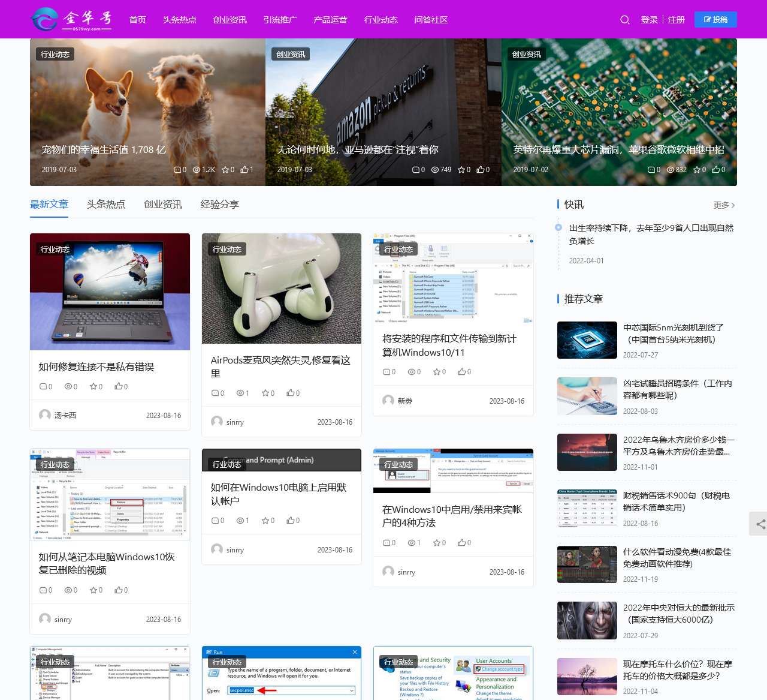
Task: Click the search magnifier icon in header
Action: point(624,20)
